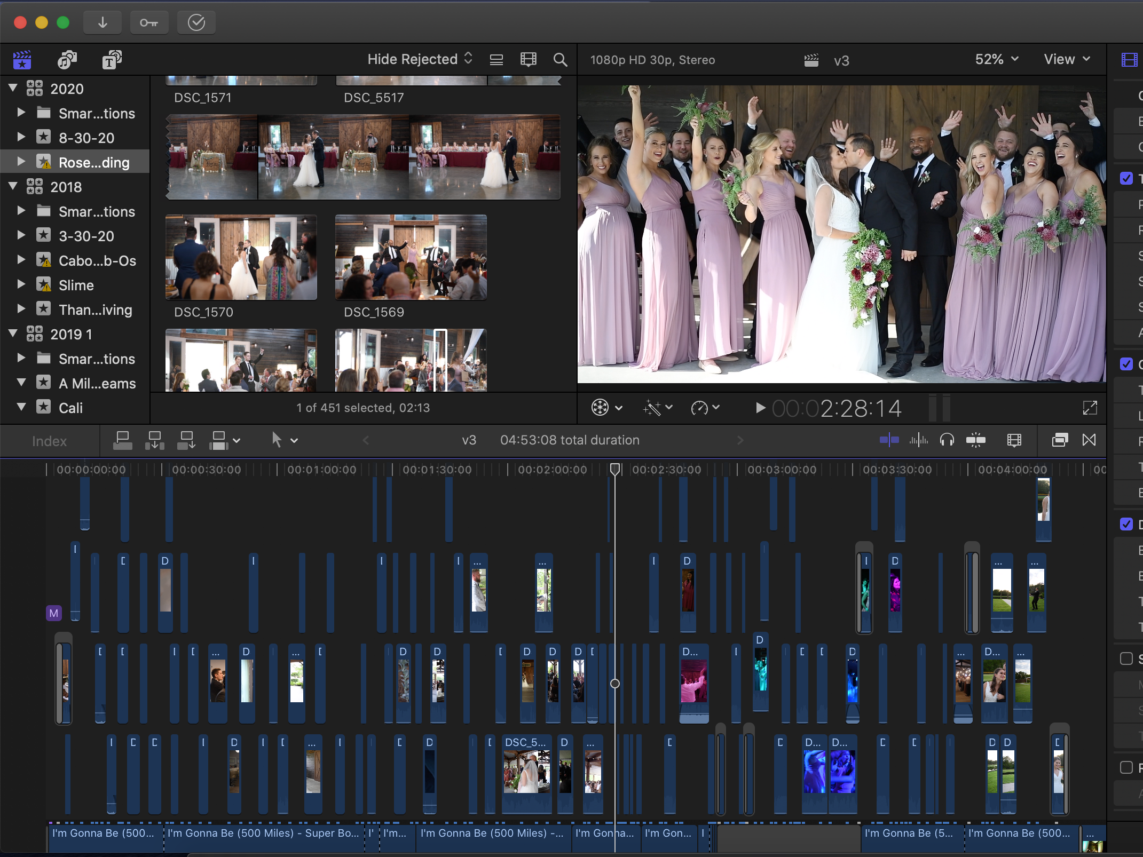Open the video inspector filmstrip icon

pos(1130,60)
